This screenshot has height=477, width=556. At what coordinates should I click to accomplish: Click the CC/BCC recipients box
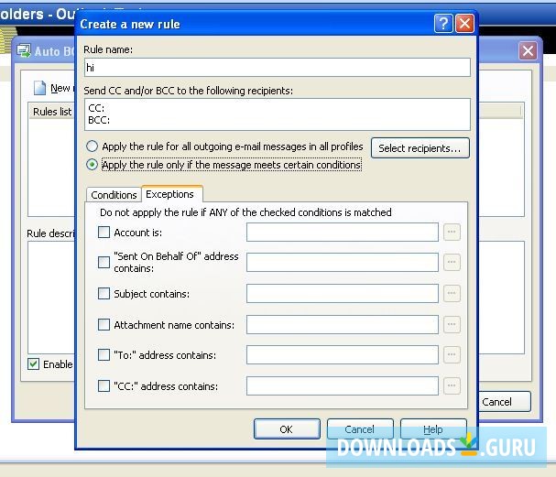[x=278, y=114]
